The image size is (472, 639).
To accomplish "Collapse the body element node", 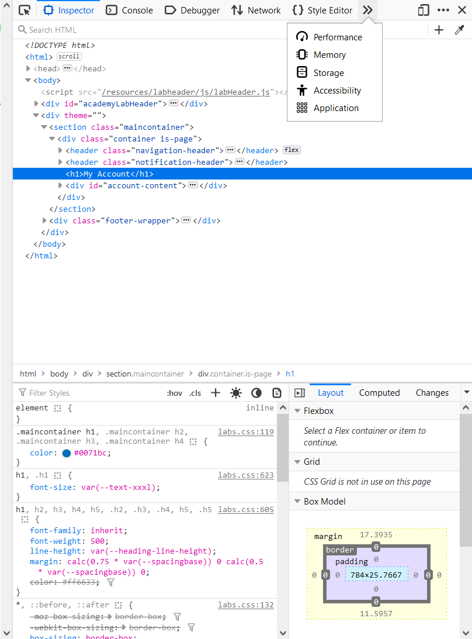I will tap(27, 80).
